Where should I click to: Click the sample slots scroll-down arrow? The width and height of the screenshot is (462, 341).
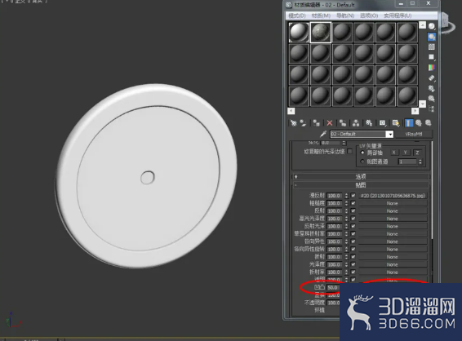[x=422, y=104]
